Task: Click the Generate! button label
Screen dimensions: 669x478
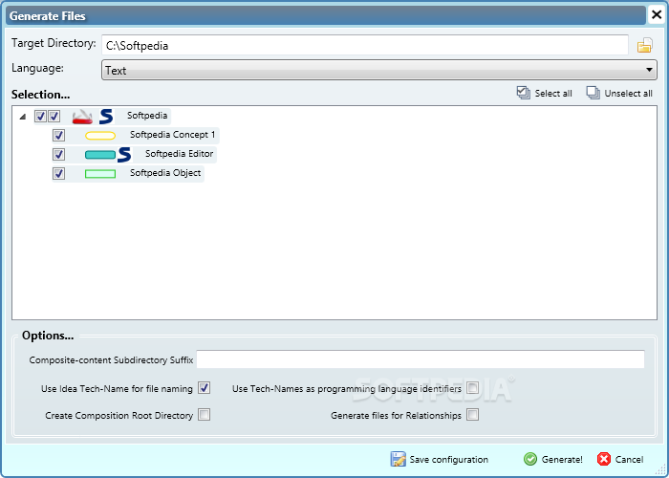Action: coord(562,460)
